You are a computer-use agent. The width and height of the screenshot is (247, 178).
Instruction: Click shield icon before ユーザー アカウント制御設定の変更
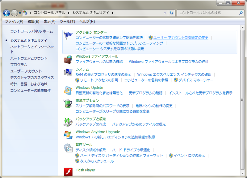pyautogui.click(x=151, y=38)
